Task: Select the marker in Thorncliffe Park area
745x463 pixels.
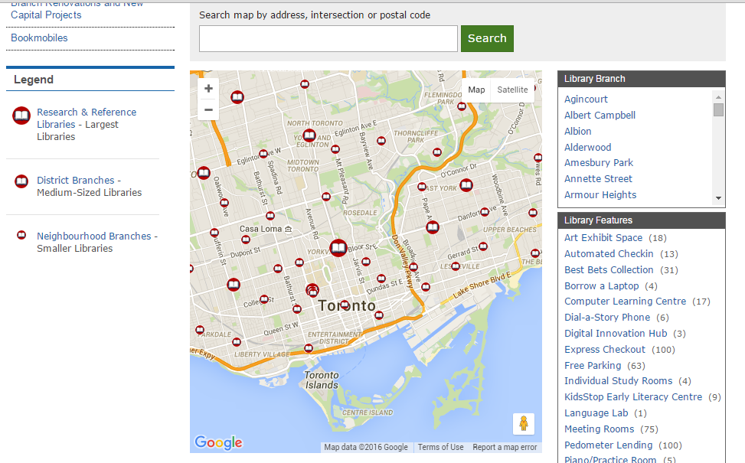Action: (x=437, y=152)
